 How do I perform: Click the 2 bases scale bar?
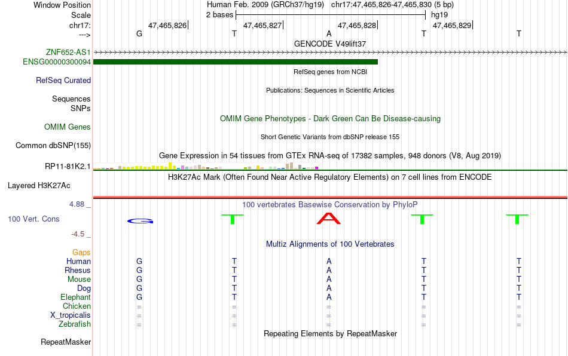coord(331,15)
